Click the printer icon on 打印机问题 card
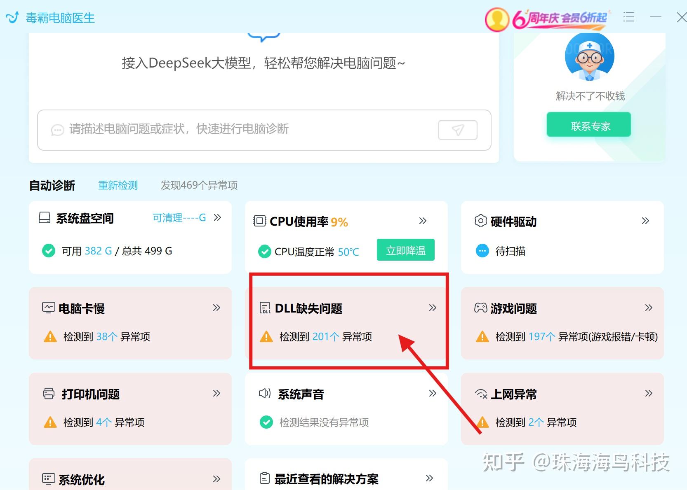Screen dimensions: 687x490 click(48, 394)
